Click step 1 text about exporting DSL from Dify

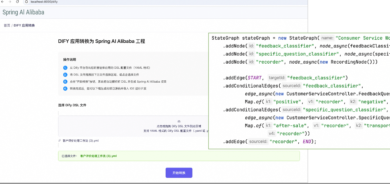point(110,68)
